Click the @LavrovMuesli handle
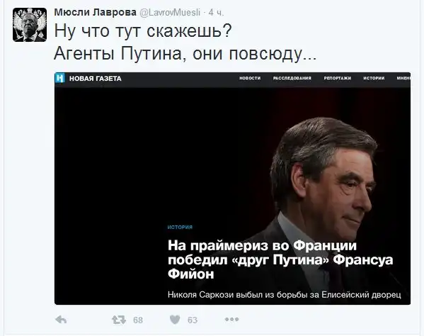 coord(170,13)
